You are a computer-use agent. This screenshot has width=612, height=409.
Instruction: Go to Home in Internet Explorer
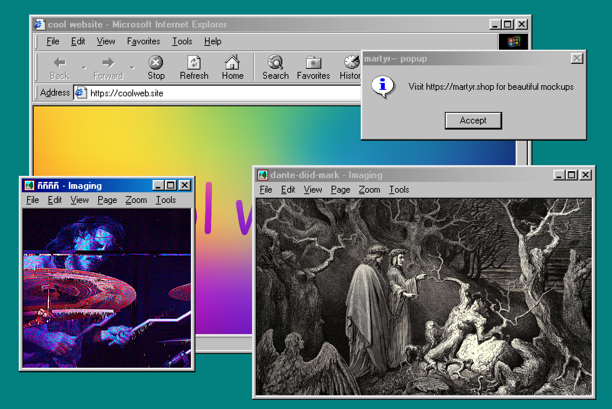pos(233,68)
